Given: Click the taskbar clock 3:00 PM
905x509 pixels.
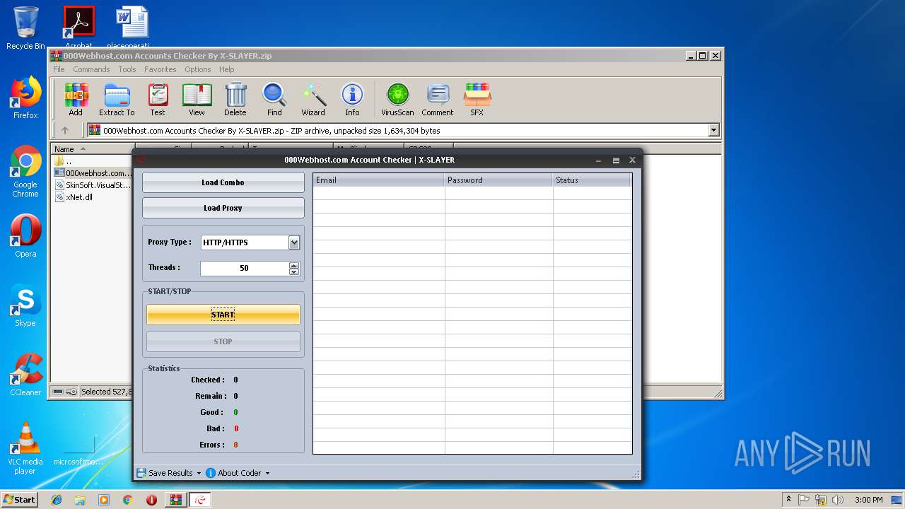Looking at the screenshot, I should point(868,500).
